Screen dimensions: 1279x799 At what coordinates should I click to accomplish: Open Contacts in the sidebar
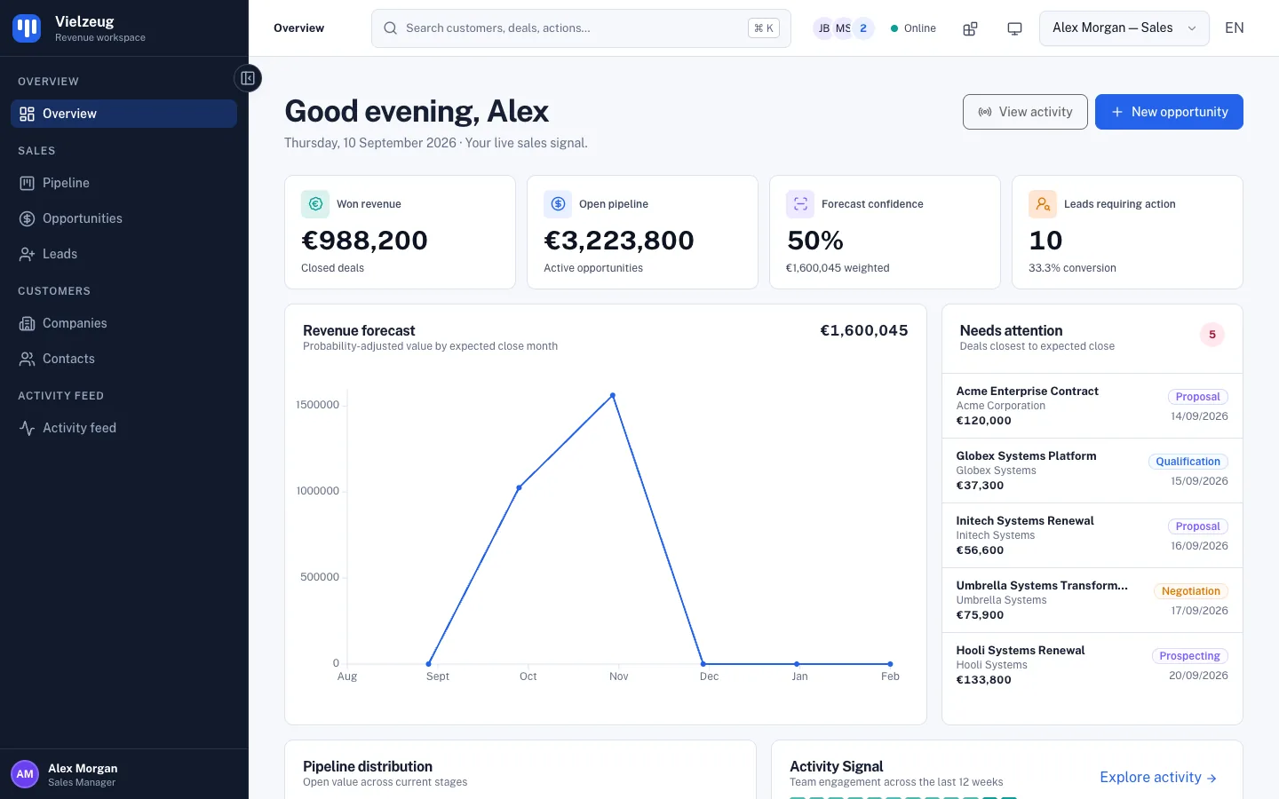click(x=123, y=359)
